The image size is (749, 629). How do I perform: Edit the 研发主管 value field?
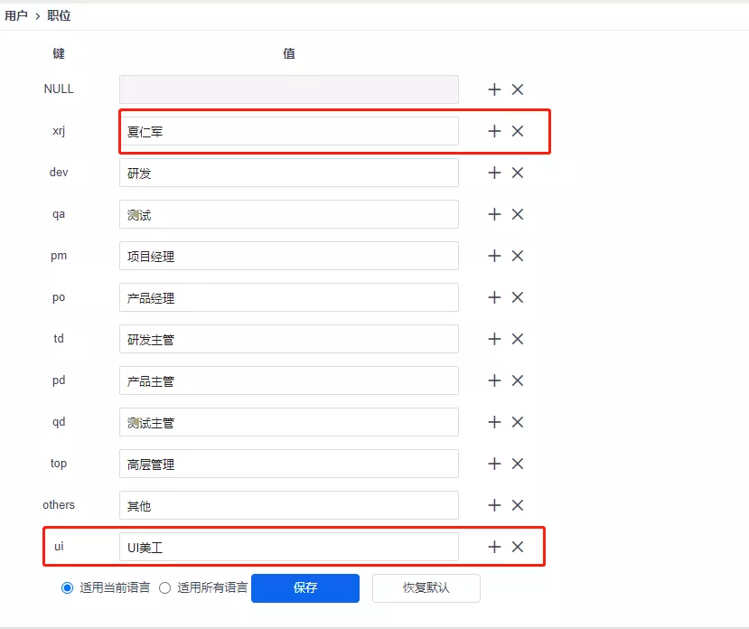pyautogui.click(x=289, y=339)
